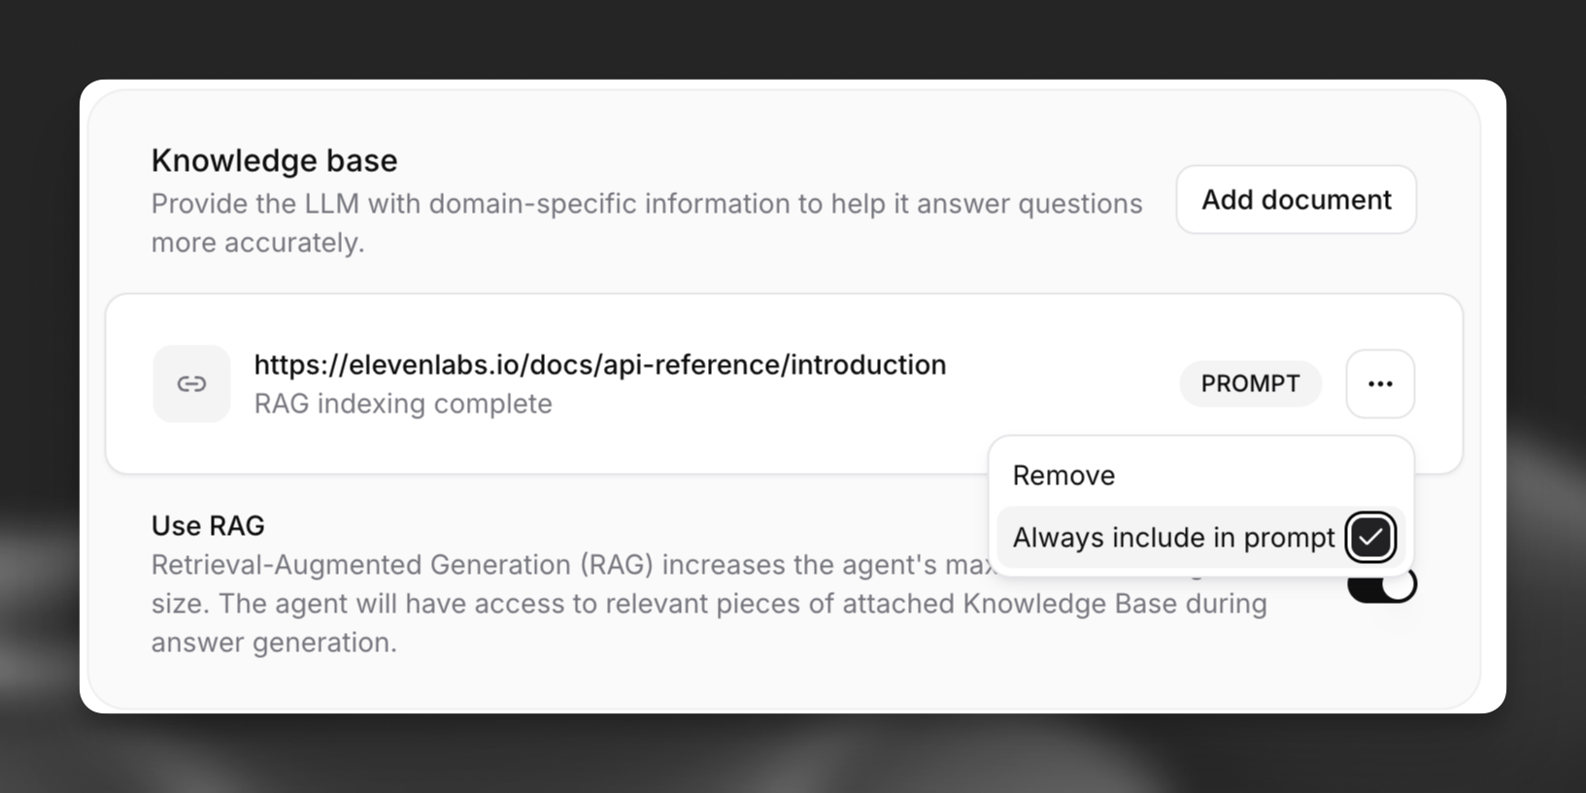This screenshot has height=793, width=1586.
Task: Open the three-dot options menu button
Action: coord(1379,383)
